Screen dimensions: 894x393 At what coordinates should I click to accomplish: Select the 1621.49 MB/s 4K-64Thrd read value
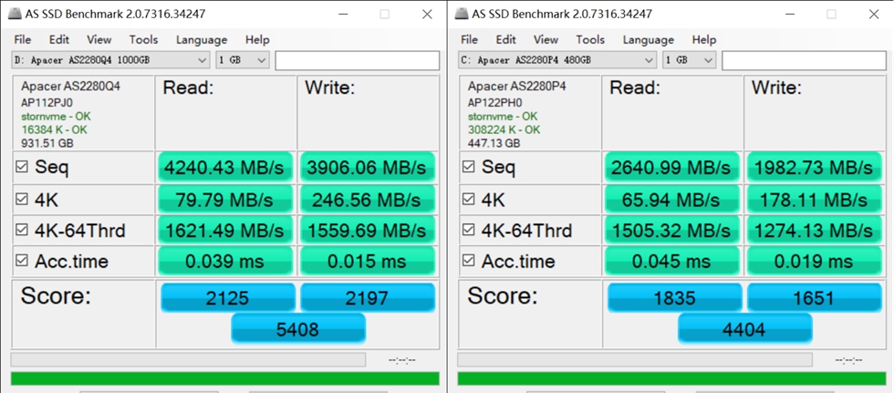[x=224, y=230]
